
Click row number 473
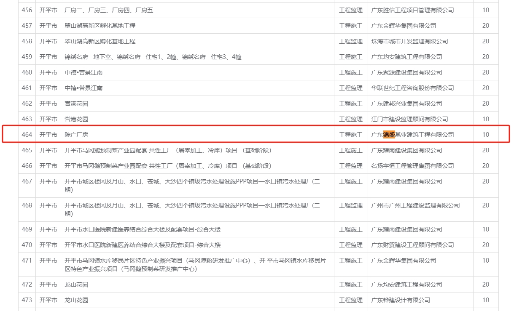point(27,300)
